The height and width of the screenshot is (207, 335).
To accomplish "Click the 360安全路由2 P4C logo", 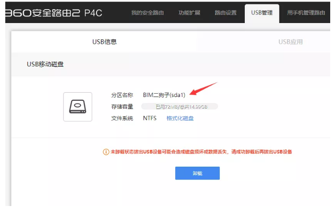I will [x=54, y=13].
